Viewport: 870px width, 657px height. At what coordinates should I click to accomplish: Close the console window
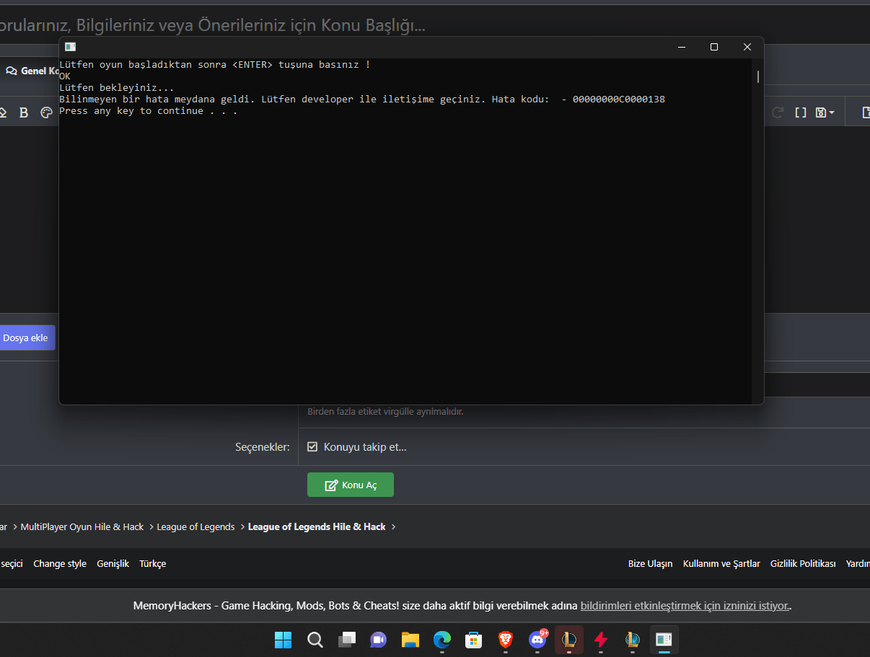point(747,47)
